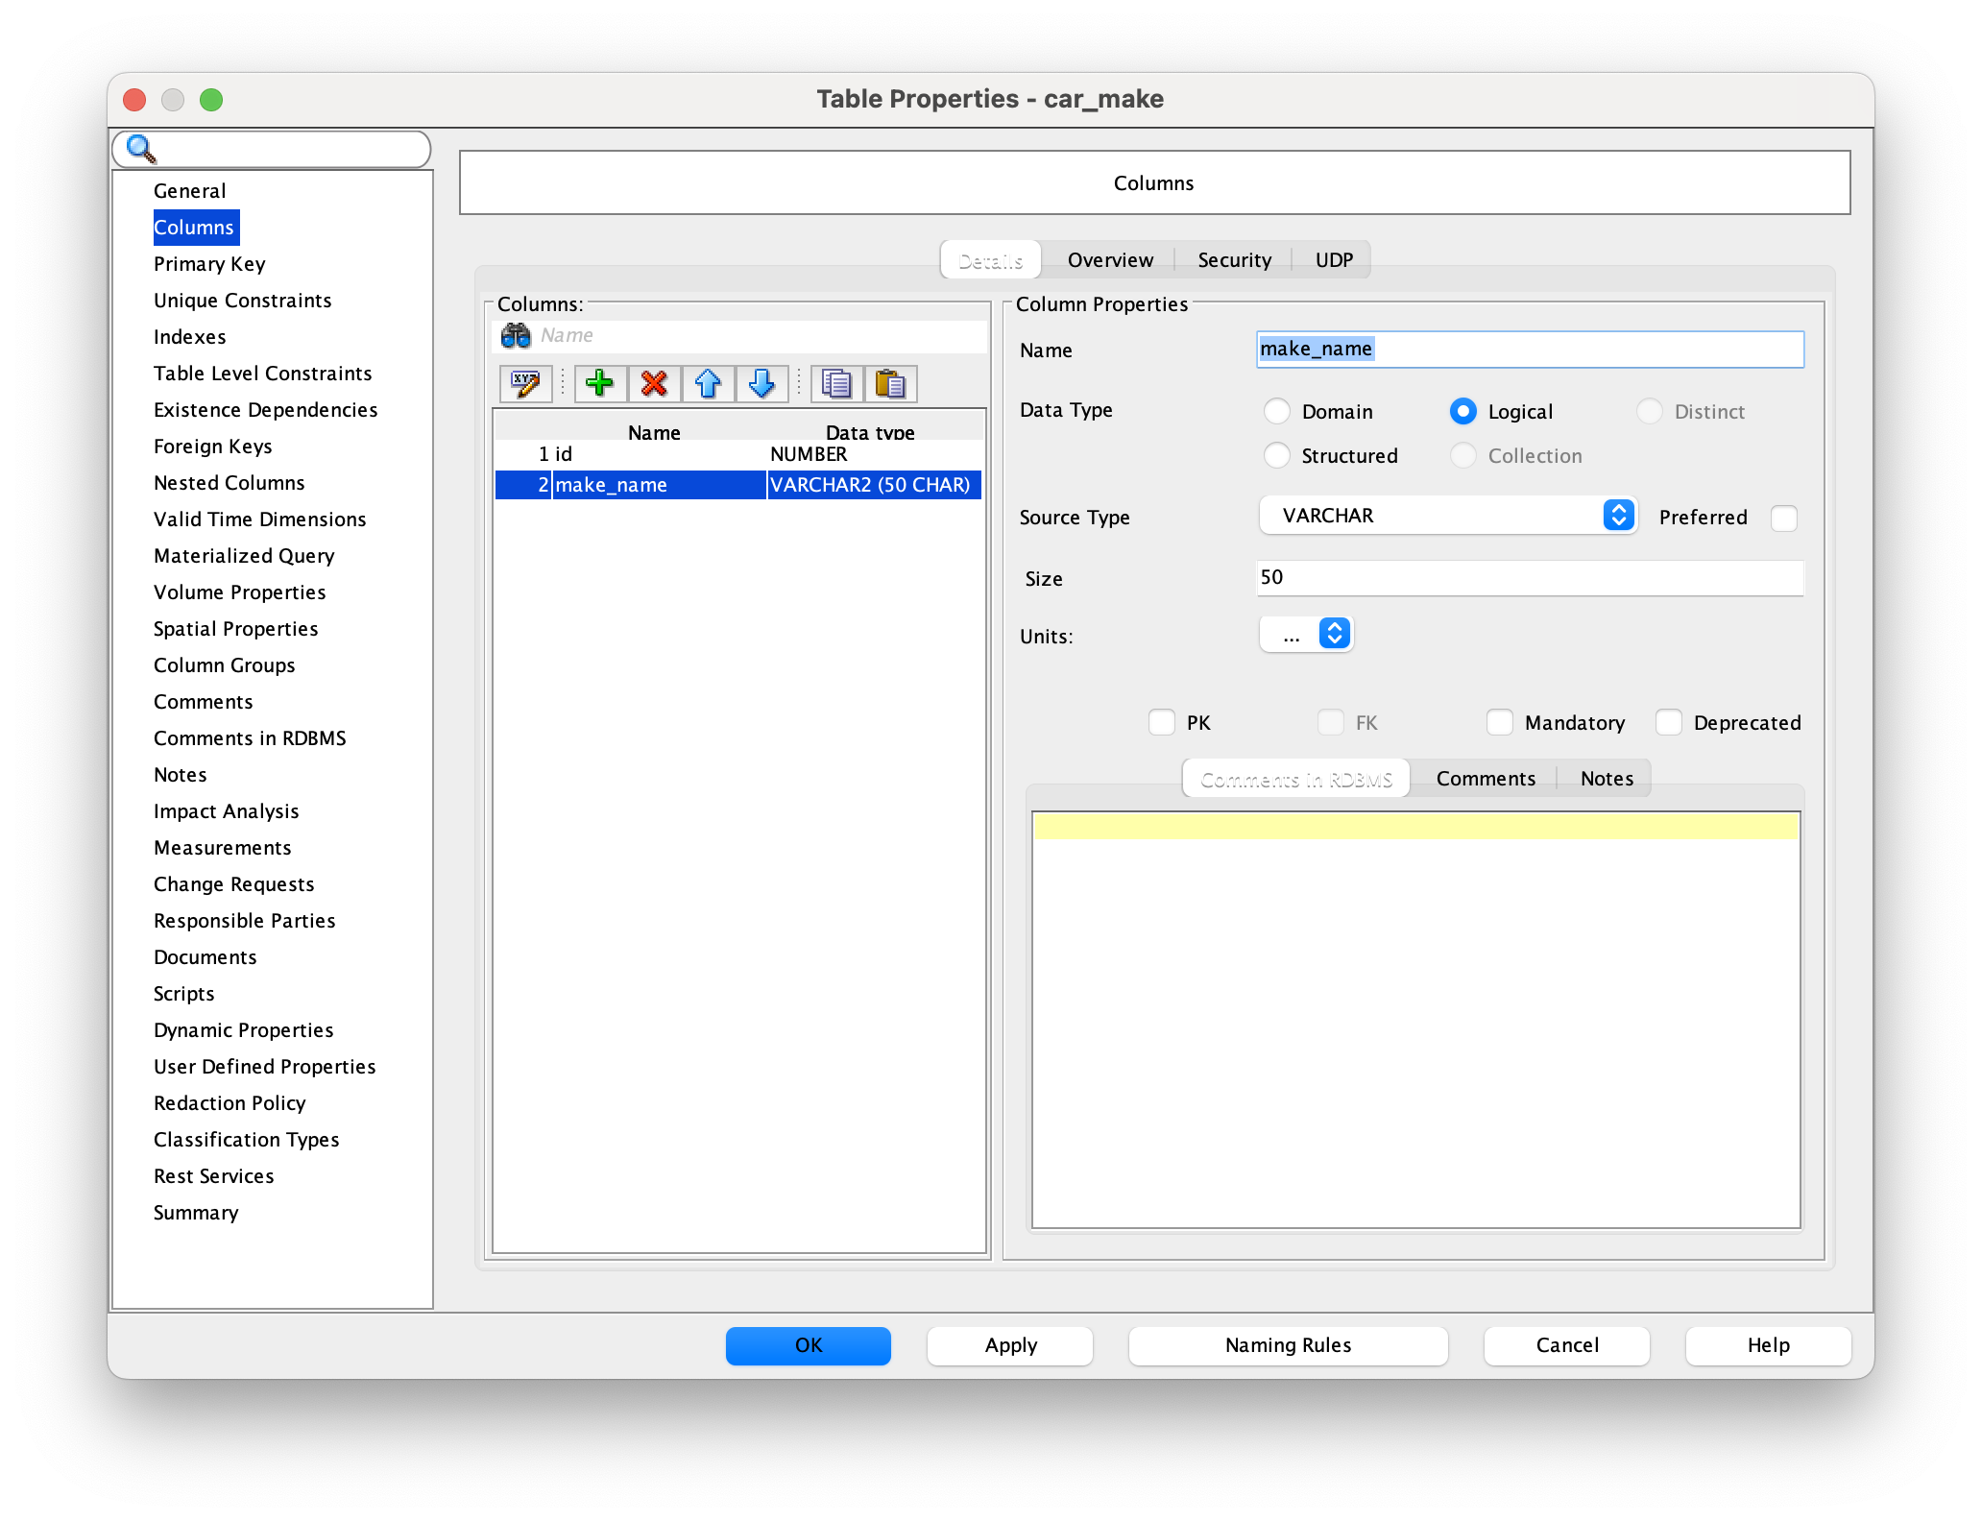1982x1521 pixels.
Task: Move column up with blue arrow
Action: click(708, 384)
